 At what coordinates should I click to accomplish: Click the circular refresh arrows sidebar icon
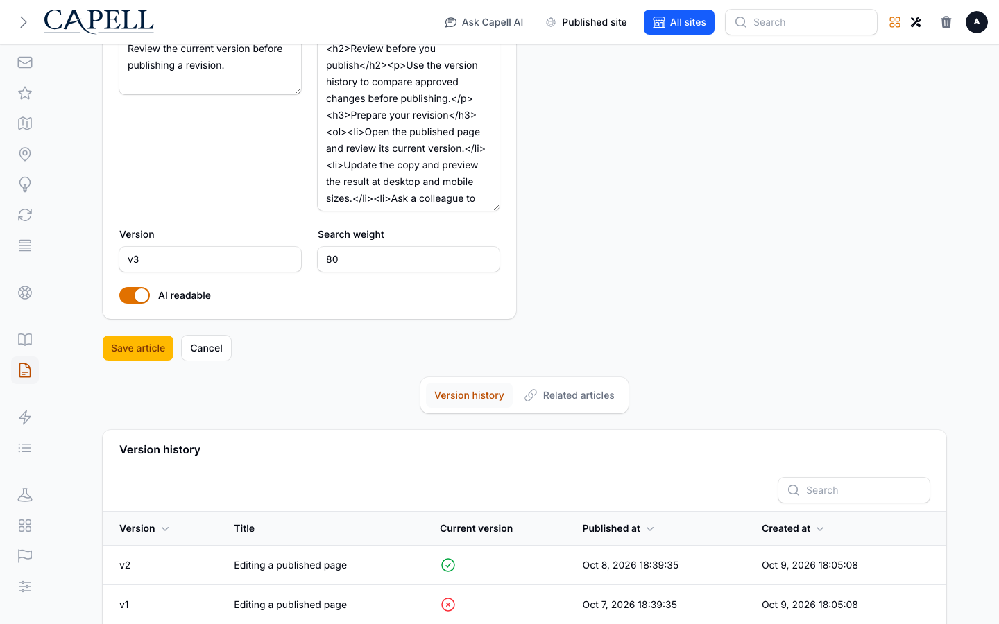(25, 215)
